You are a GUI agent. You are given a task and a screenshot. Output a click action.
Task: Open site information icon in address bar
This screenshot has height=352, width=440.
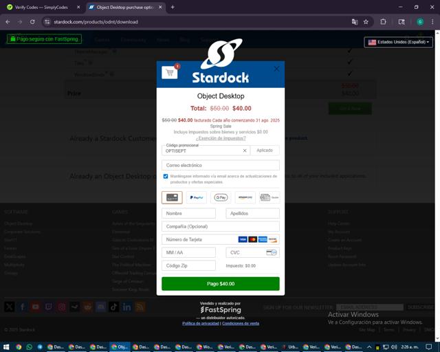click(47, 22)
